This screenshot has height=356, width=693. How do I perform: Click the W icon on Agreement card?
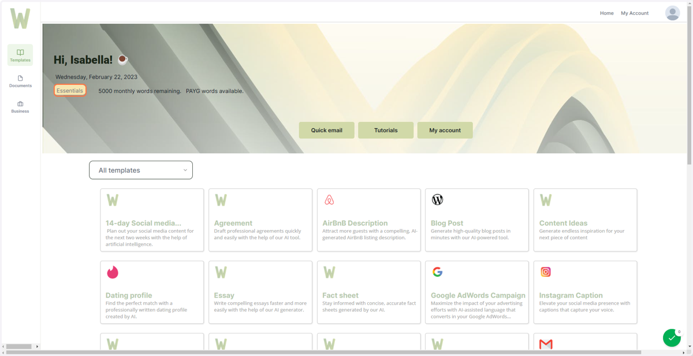[221, 200]
